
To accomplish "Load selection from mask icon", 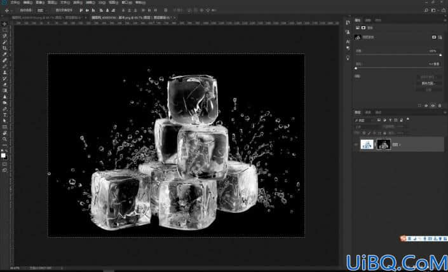I will click(419, 105).
